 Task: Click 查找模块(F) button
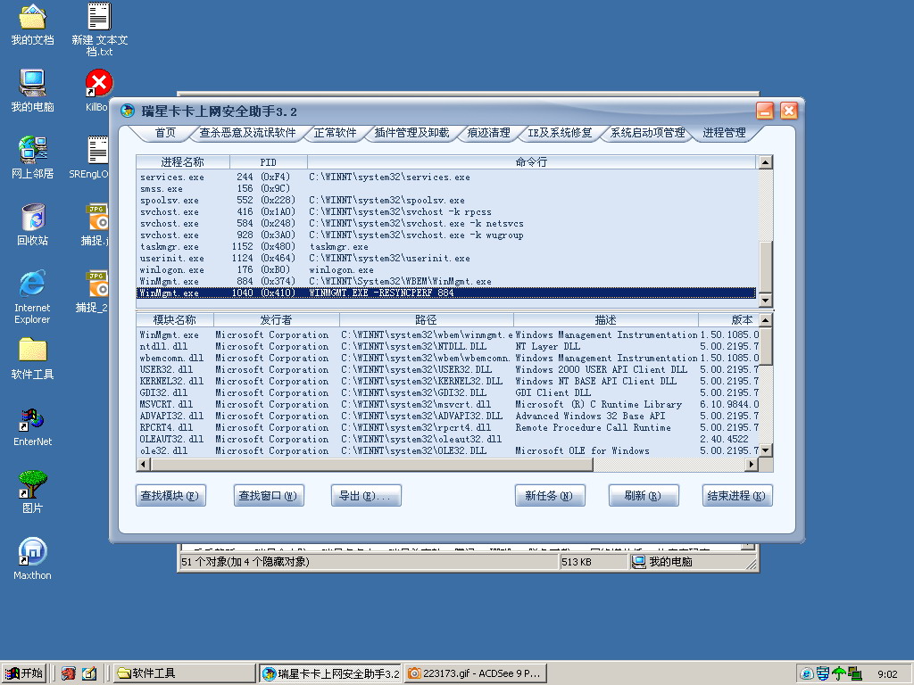170,496
